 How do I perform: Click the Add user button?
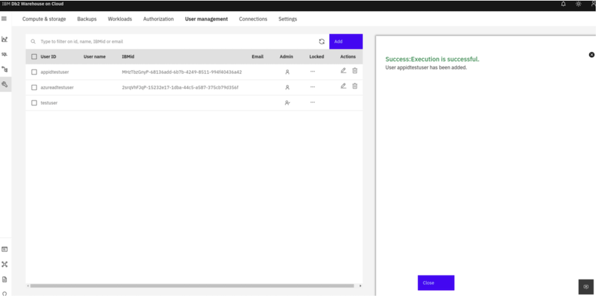click(x=346, y=41)
